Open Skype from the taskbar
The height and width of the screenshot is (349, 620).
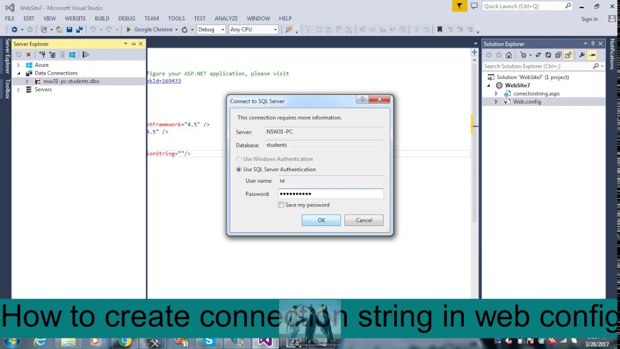point(209,342)
